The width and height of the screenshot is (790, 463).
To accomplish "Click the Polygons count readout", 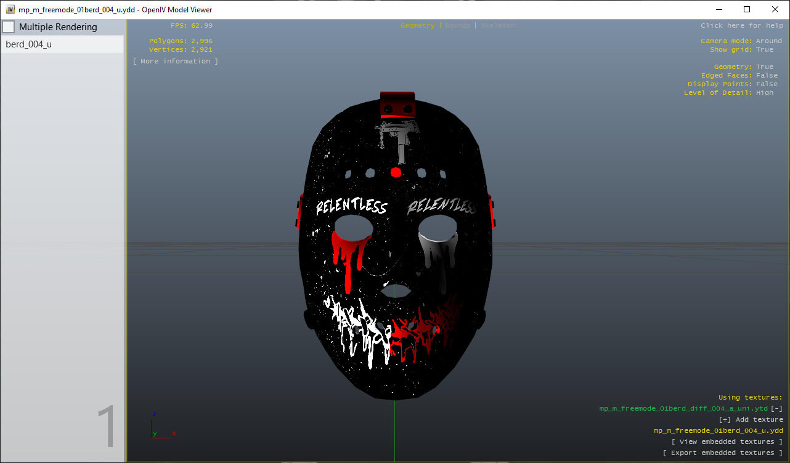I will (x=181, y=41).
